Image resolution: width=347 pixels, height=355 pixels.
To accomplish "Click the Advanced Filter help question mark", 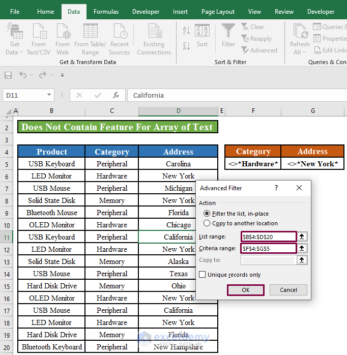I will click(x=276, y=188).
